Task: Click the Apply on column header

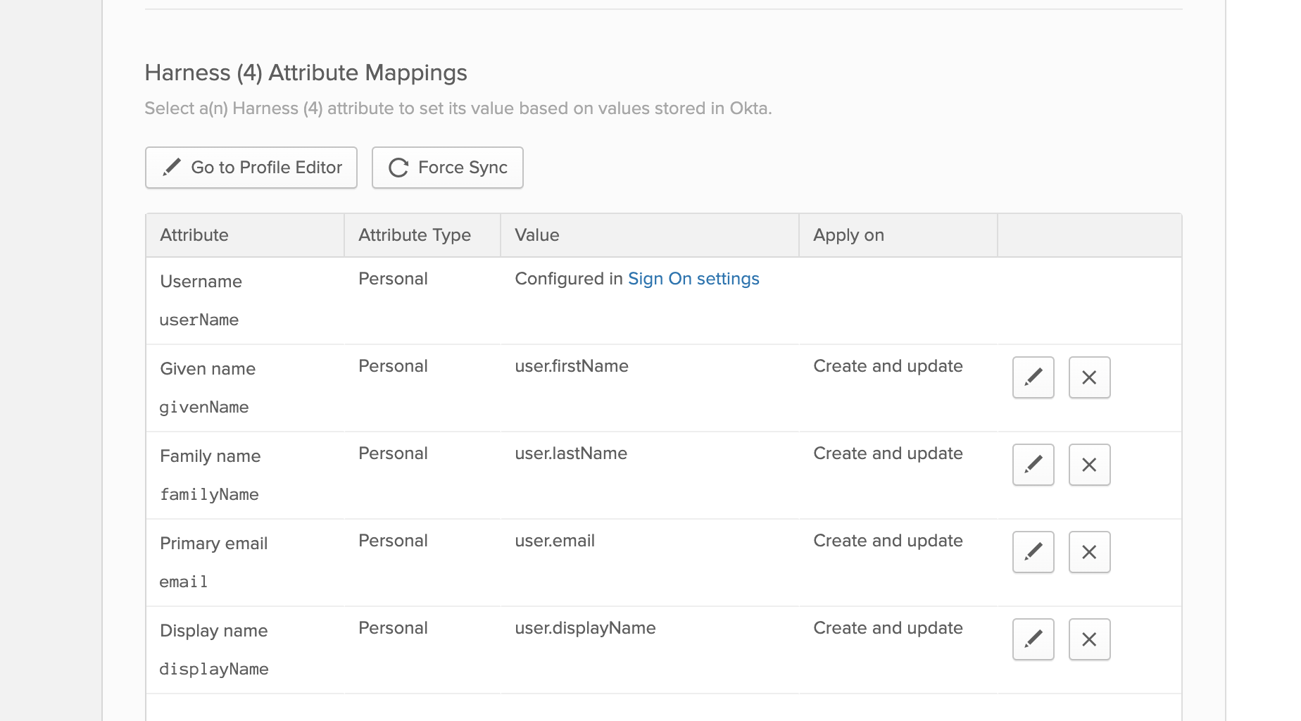Action: [898, 235]
